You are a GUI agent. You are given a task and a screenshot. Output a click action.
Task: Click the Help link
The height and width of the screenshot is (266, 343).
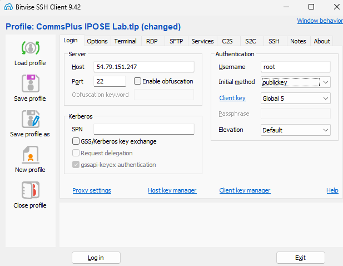point(332,190)
